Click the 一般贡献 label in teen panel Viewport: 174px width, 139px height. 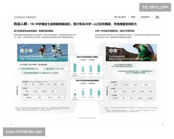[26, 95]
